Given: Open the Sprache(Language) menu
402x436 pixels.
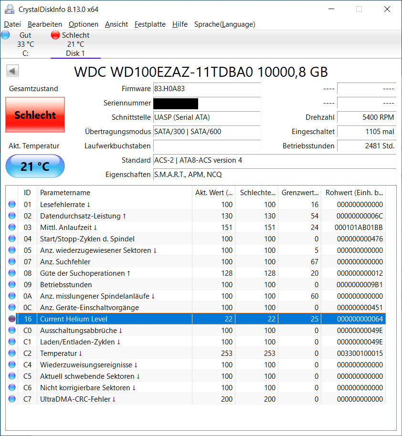Looking at the screenshot, I should 225,24.
